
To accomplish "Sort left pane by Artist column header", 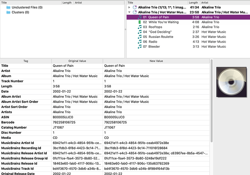I will [99, 3].
